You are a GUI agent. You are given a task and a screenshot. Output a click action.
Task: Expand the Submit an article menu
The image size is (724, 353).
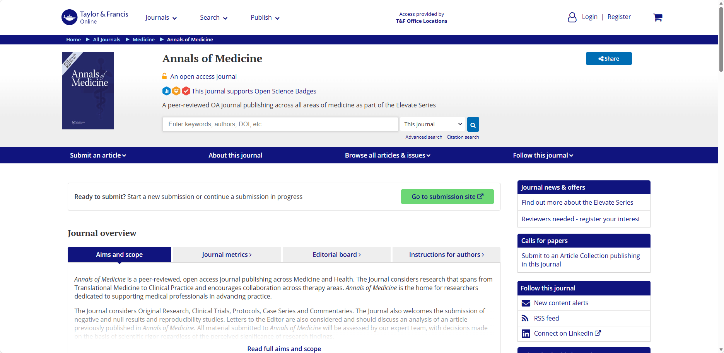[98, 155]
